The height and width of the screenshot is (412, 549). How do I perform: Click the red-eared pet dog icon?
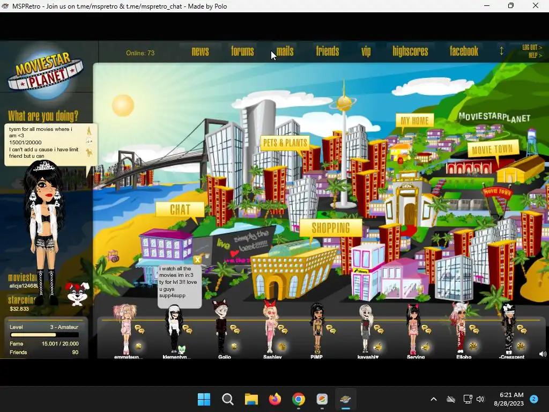click(77, 293)
